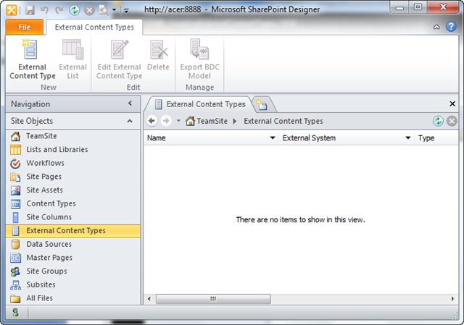Open the External System column filter dropdown
Image resolution: width=464 pixels, height=325 pixels.
pyautogui.click(x=408, y=138)
